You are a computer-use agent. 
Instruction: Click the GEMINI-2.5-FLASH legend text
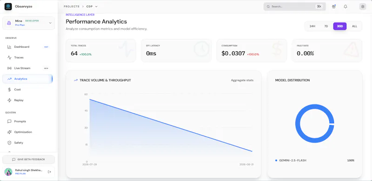(x=292, y=161)
